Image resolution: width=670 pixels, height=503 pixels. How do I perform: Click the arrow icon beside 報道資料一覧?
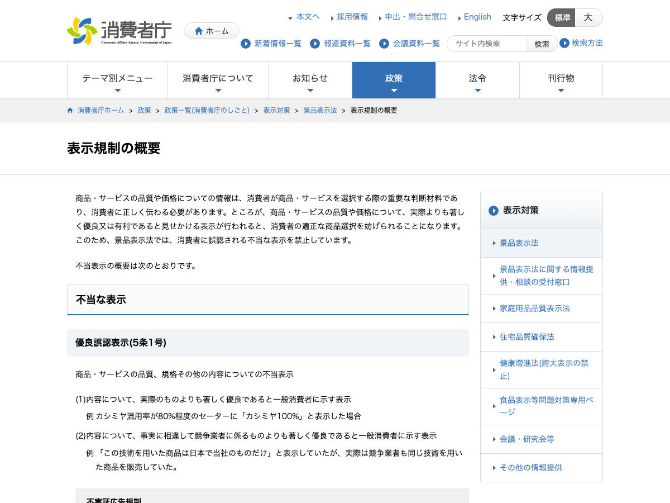pyautogui.click(x=315, y=44)
